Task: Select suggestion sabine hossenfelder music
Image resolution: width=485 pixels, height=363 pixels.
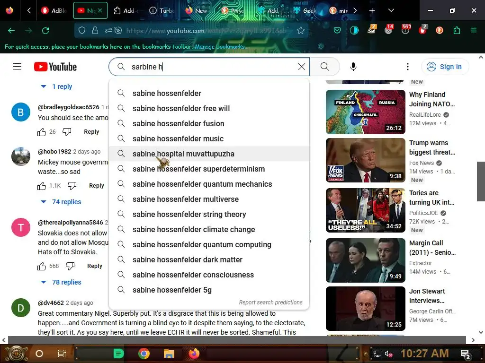Action: coord(209,138)
